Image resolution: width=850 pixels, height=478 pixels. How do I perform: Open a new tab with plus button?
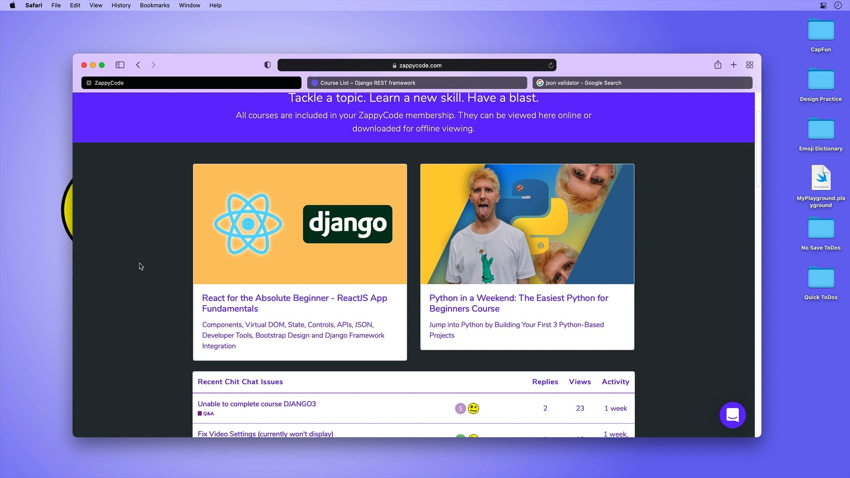click(x=734, y=65)
